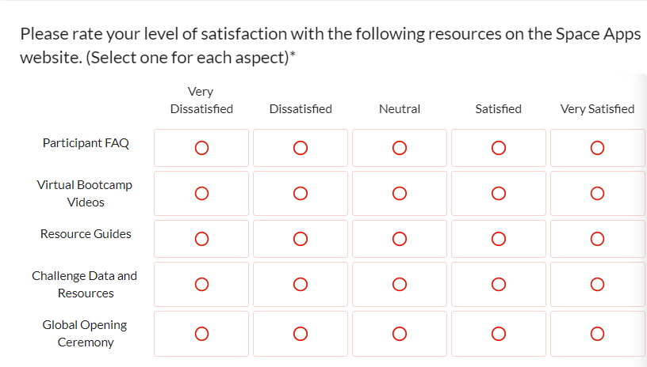
Task: Mark Global Opening Ceremony as Very Dissatisfied
Action: click(x=201, y=333)
